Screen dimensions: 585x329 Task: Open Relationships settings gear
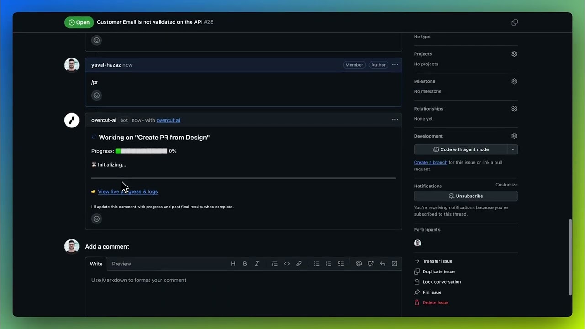(514, 109)
